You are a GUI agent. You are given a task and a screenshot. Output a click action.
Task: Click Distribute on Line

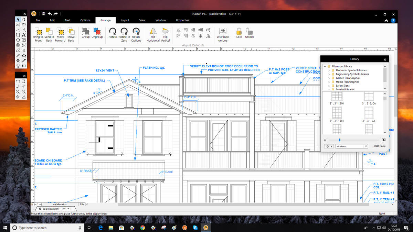coord(223,32)
